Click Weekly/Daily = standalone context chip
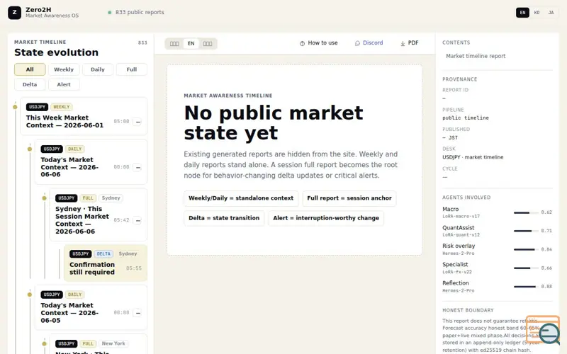This screenshot has width=567, height=354. tap(241, 198)
